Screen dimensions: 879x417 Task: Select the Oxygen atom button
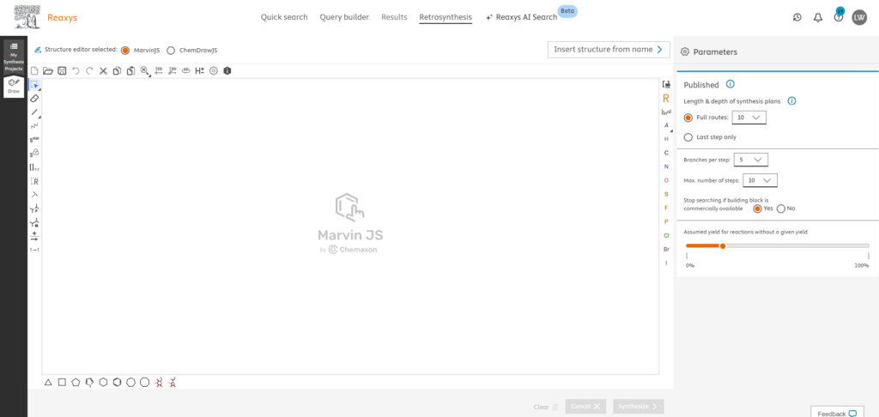(x=666, y=179)
